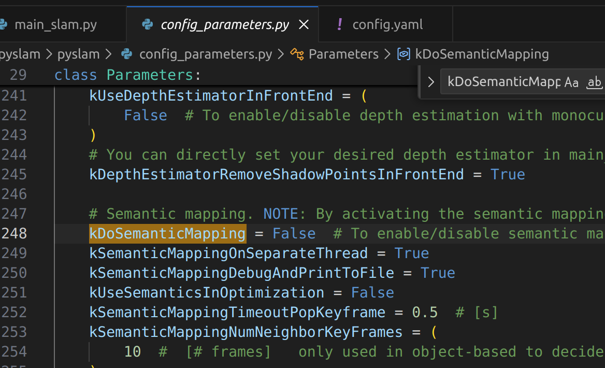Click the highlighted kDoSemanticMapping identifier
The image size is (605, 368).
tap(167, 234)
